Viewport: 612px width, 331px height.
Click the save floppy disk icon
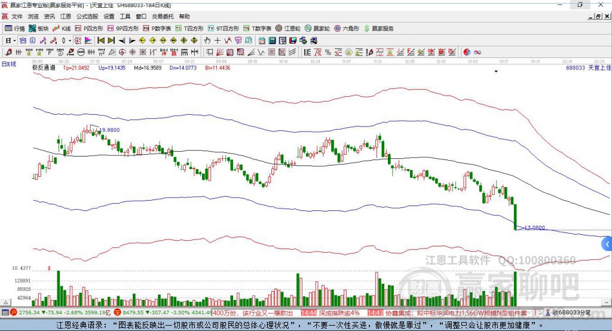click(x=293, y=41)
